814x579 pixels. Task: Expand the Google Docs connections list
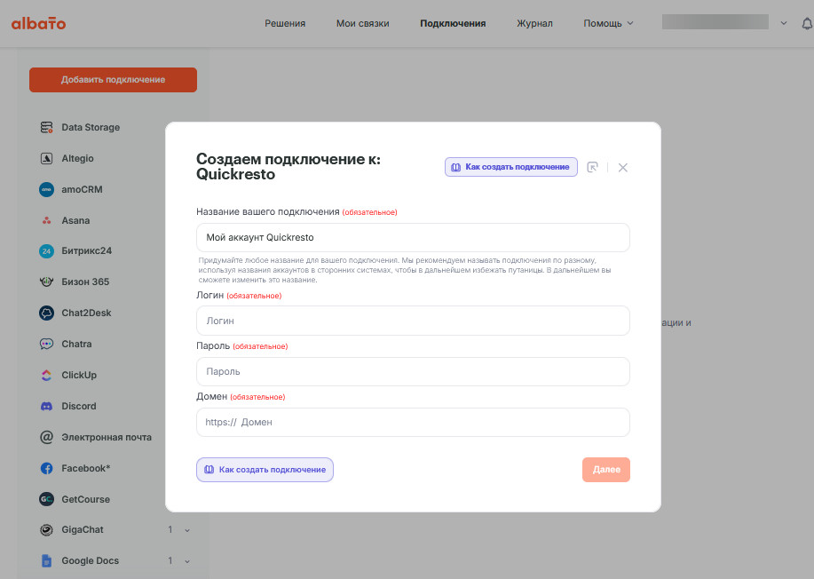point(186,561)
